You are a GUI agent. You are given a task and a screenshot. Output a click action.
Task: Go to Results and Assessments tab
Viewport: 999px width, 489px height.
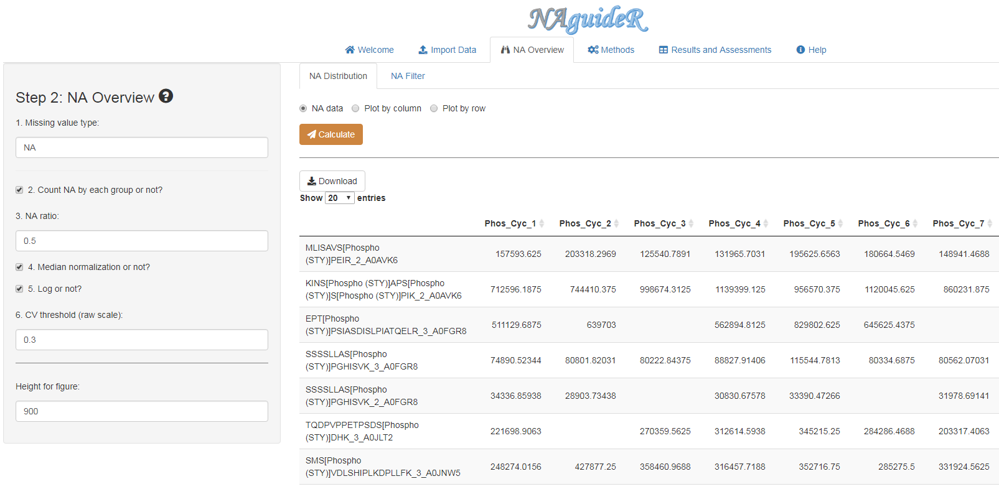pyautogui.click(x=715, y=50)
